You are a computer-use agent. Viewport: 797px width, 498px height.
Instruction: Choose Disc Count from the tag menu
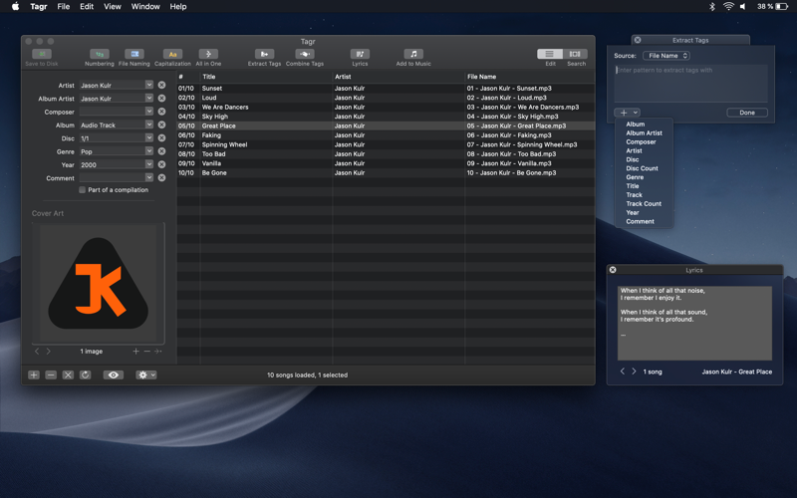pos(642,168)
